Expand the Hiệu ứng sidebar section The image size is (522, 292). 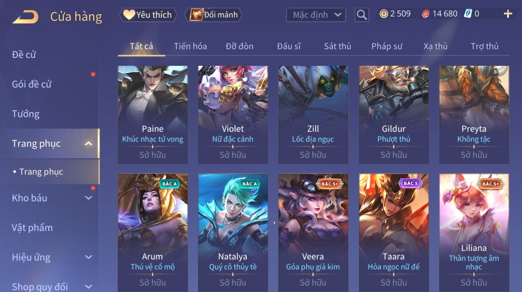(89, 257)
